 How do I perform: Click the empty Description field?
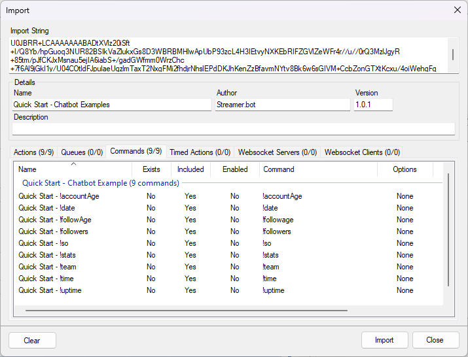click(x=233, y=129)
